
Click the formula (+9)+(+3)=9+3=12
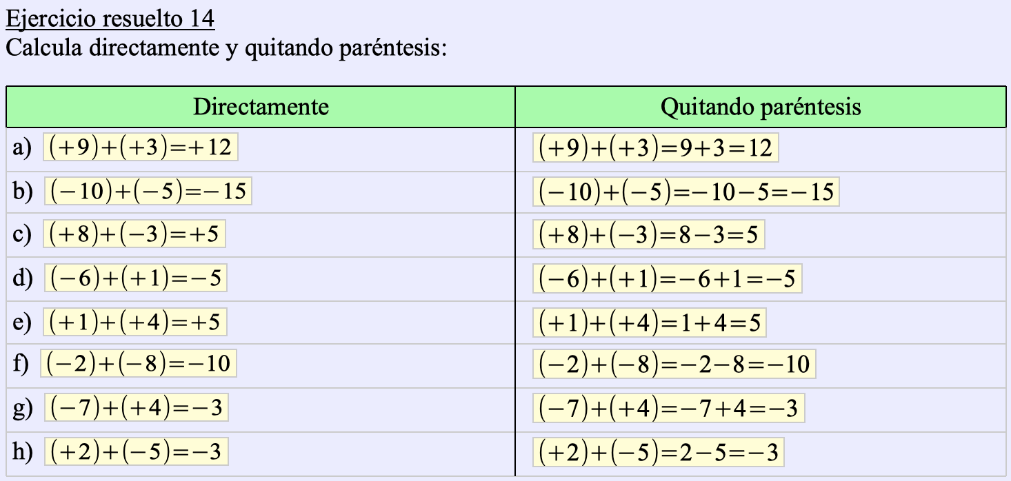(655, 148)
